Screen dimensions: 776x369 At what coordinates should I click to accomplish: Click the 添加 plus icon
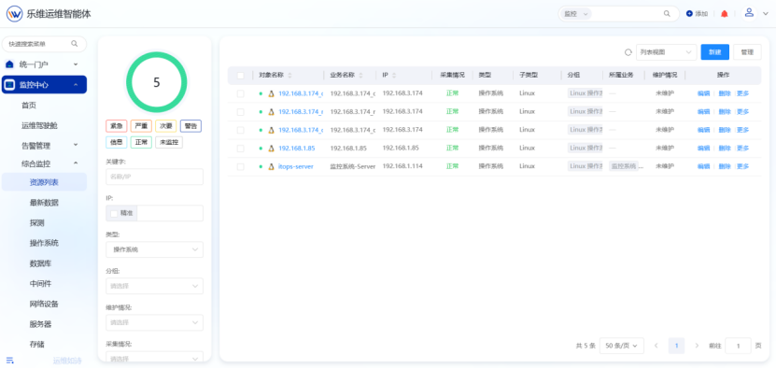[689, 14]
